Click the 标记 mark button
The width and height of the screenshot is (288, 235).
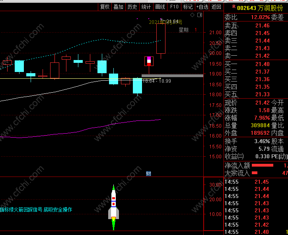[188, 7]
